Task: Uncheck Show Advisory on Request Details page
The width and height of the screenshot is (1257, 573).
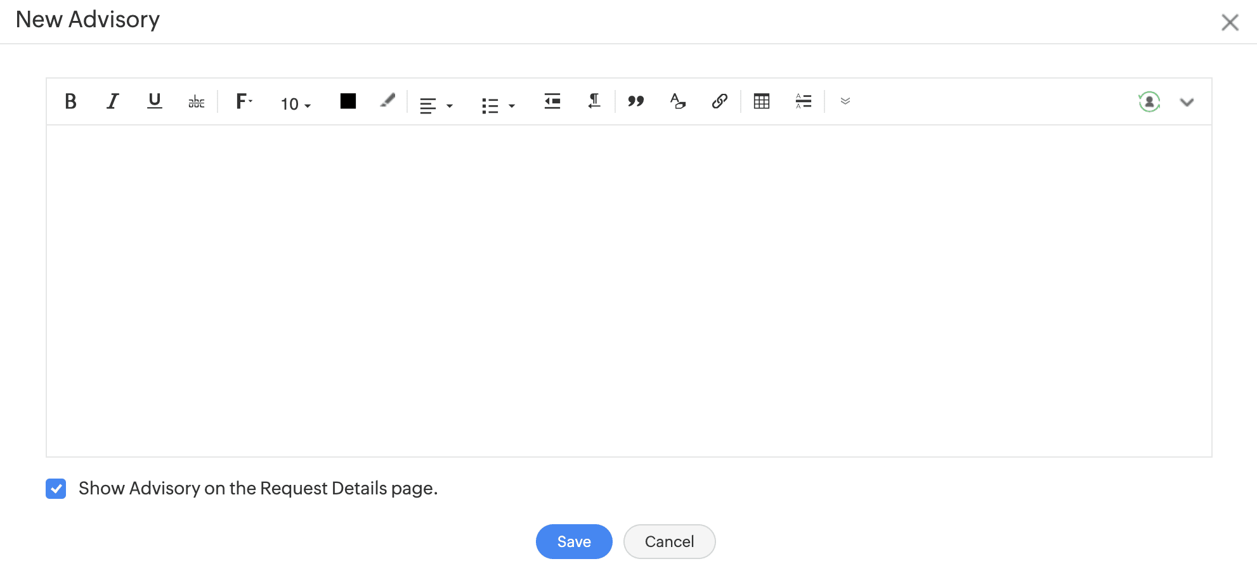Action: point(56,489)
